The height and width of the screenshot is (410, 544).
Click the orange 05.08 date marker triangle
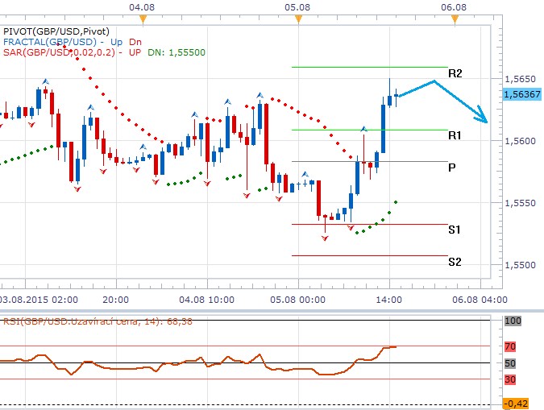[298, 19]
